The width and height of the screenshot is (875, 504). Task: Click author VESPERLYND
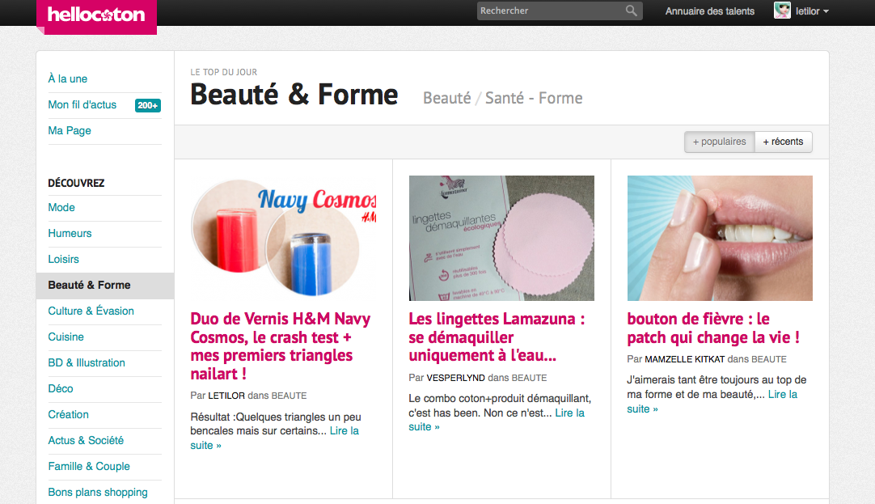(455, 378)
